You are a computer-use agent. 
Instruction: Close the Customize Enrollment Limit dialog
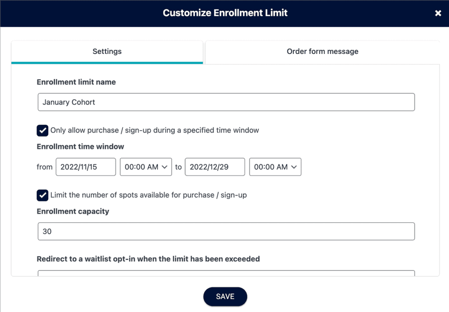(x=438, y=13)
